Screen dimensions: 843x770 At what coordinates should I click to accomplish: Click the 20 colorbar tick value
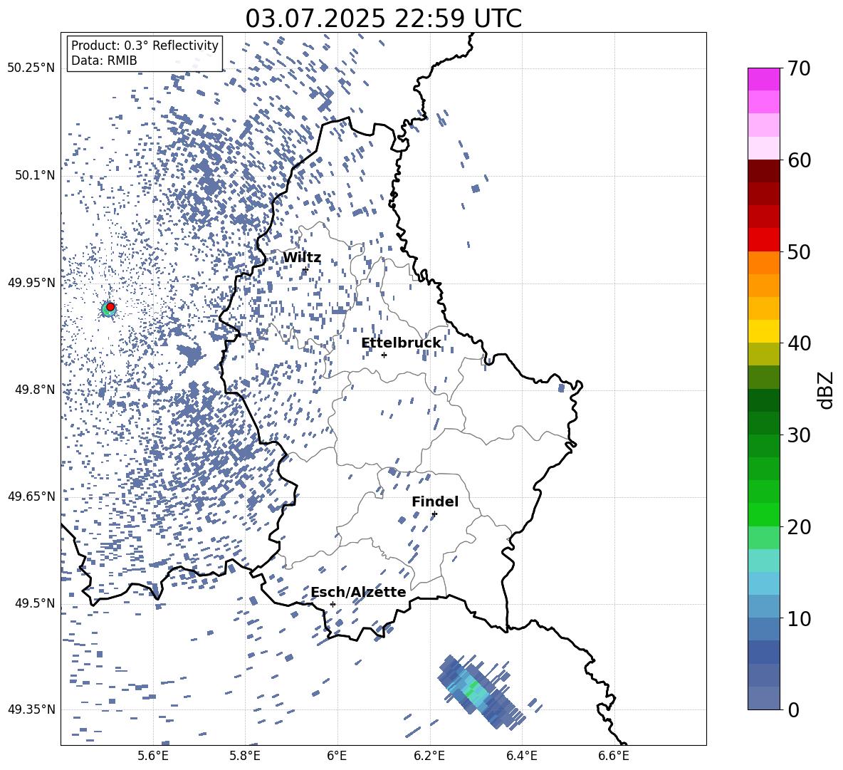799,526
